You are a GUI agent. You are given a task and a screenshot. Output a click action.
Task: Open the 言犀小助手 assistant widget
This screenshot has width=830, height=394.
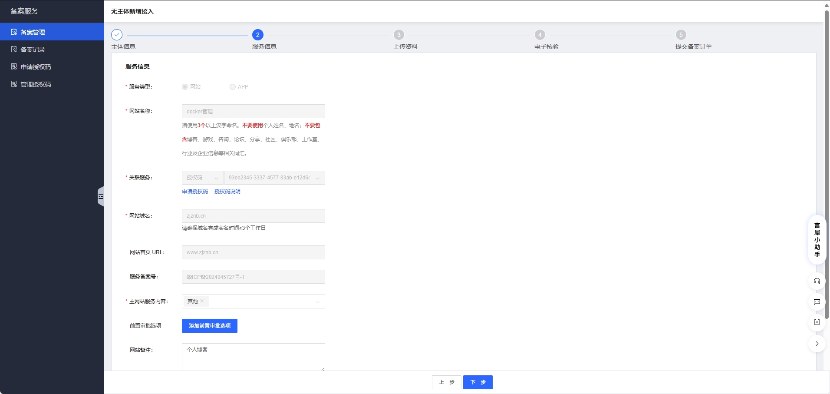(x=817, y=240)
